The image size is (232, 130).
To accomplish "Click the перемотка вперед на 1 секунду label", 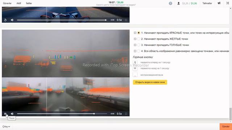I will point(156,62).
